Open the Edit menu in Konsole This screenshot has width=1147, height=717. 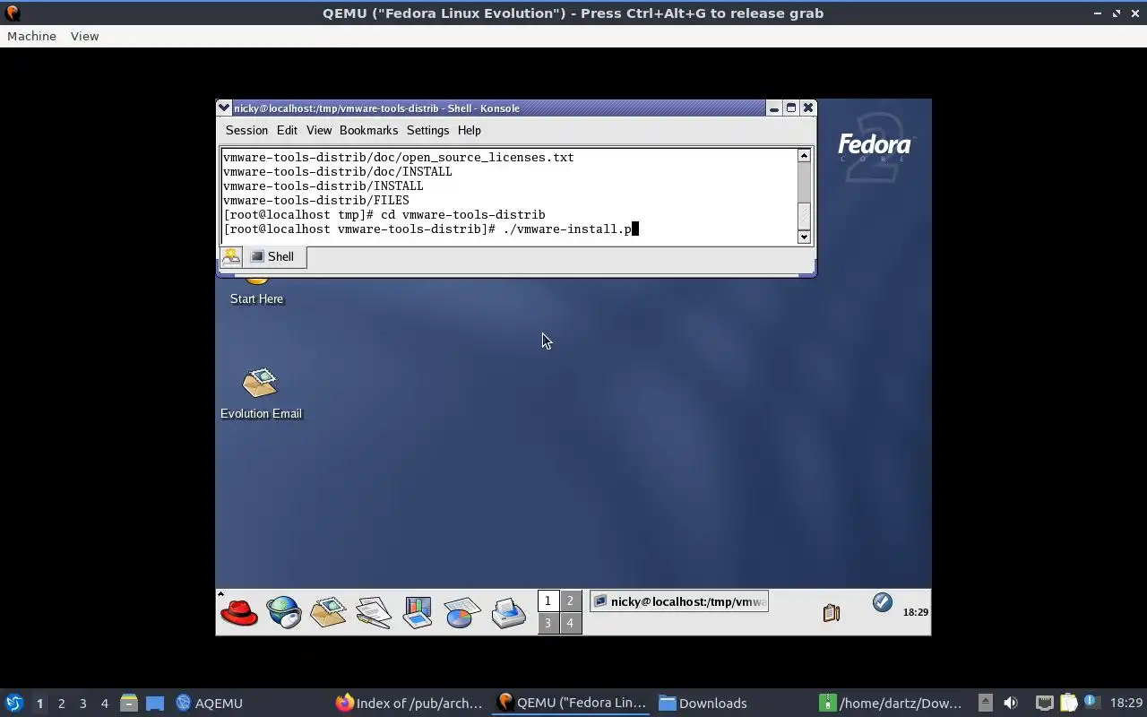point(287,130)
